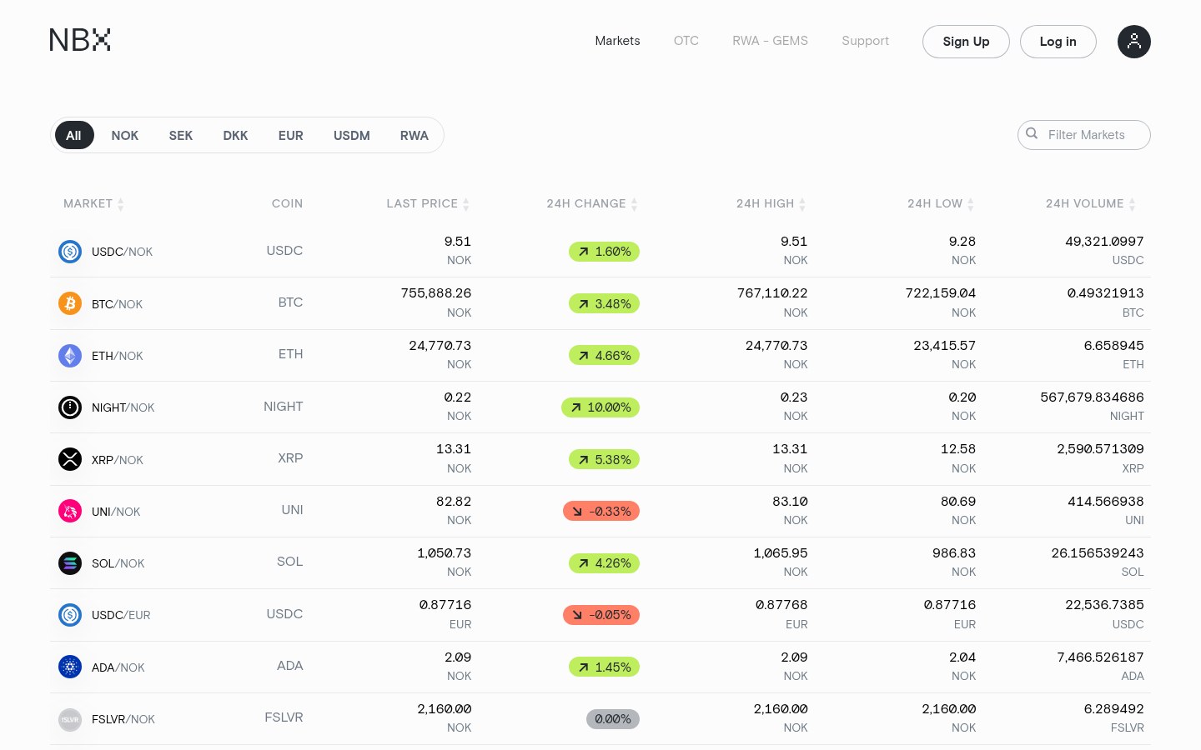Click the Bitcoin icon in BTC/NOK row
This screenshot has width=1201, height=750.
(70, 303)
